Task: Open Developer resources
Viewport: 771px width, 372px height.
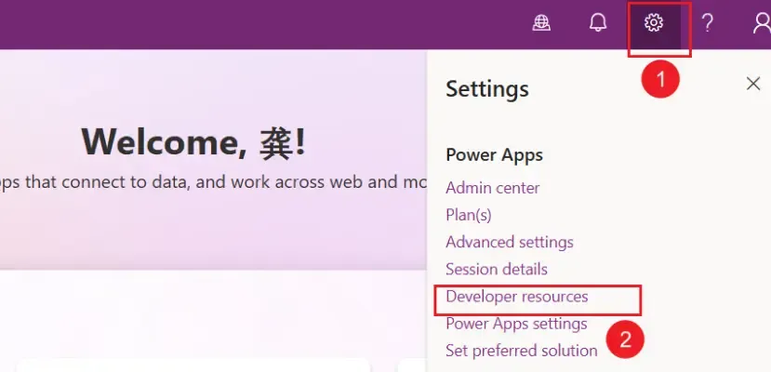Action: (x=516, y=297)
